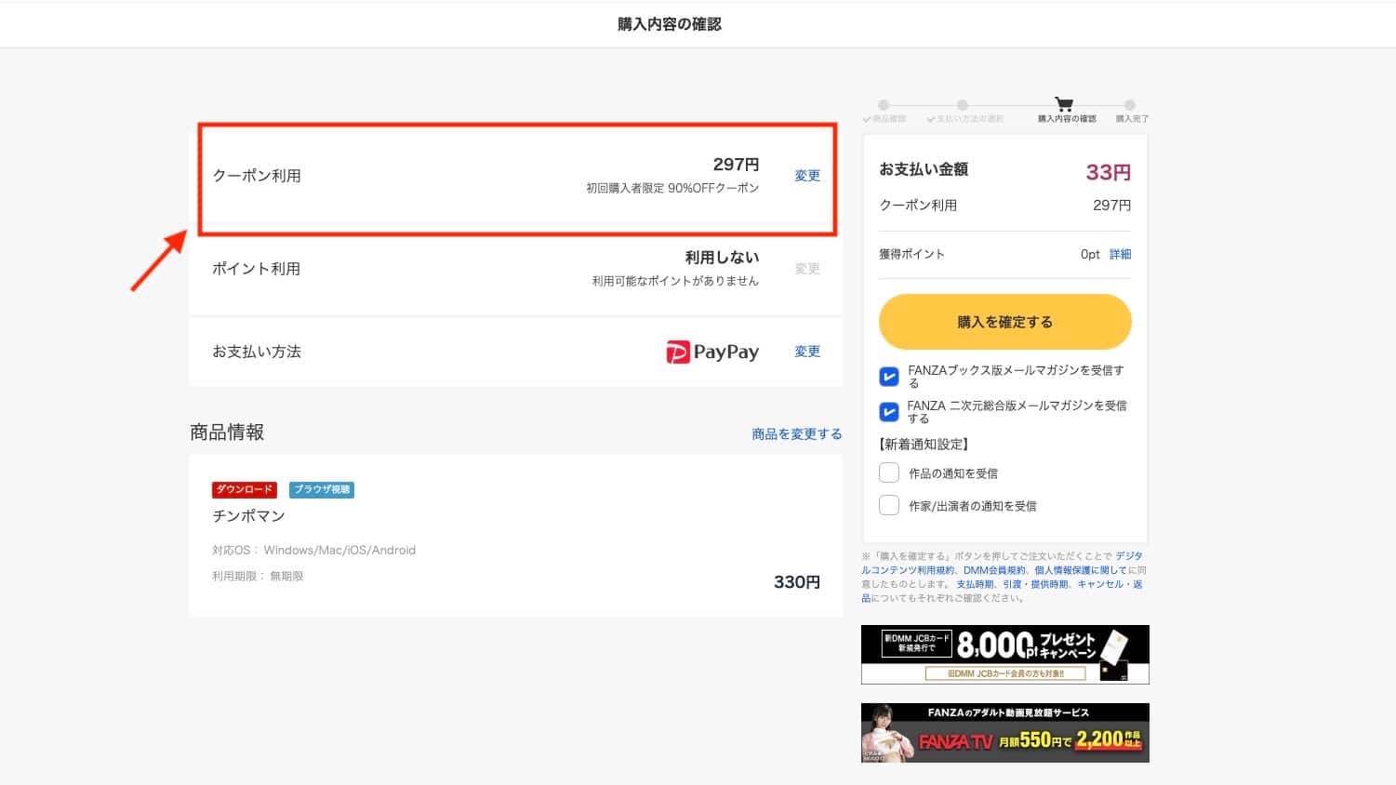This screenshot has height=785, width=1396.
Task: Click 変更 link for クーポン利用
Action: click(807, 176)
